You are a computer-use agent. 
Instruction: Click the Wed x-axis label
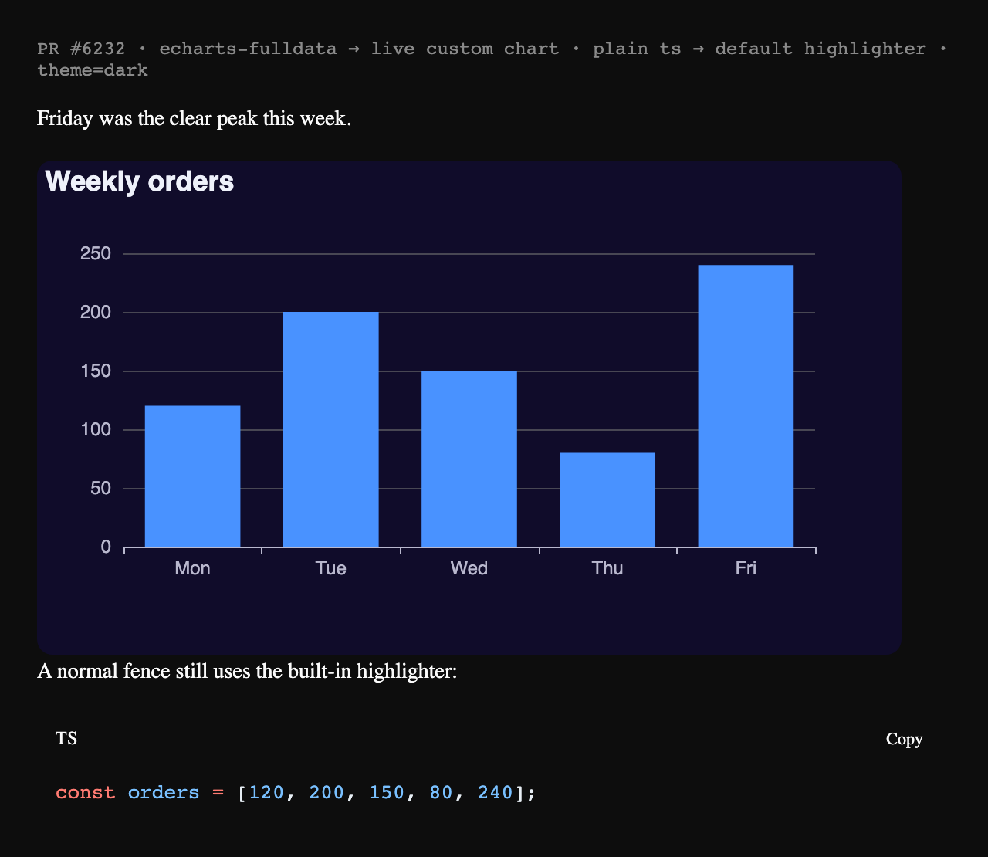point(469,568)
